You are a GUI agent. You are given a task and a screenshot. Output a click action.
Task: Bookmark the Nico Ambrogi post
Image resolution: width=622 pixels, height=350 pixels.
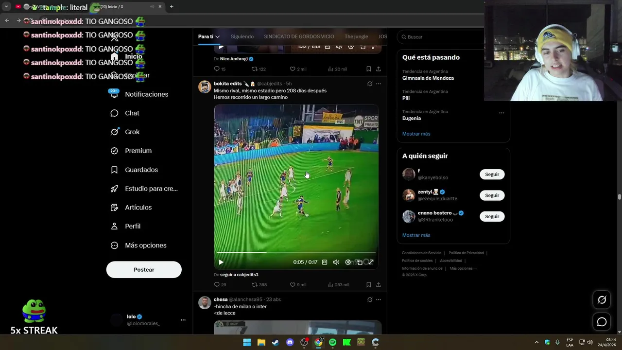(x=369, y=69)
